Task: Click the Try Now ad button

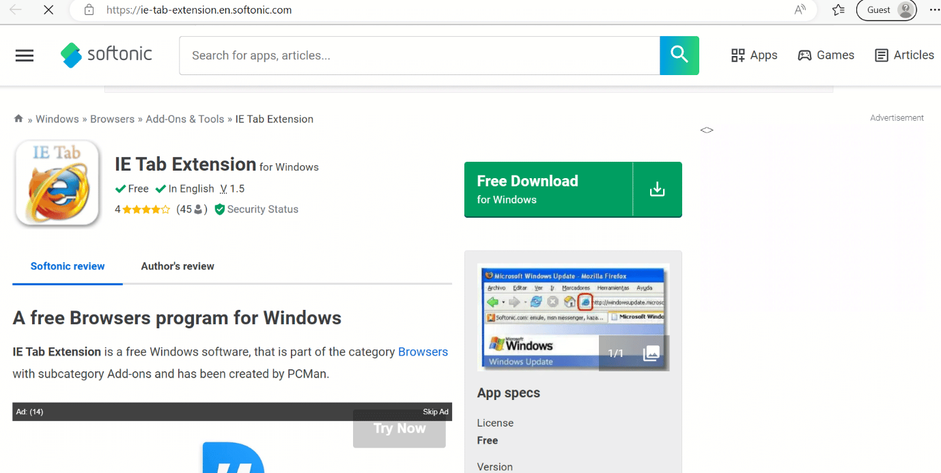Action: [x=399, y=429]
